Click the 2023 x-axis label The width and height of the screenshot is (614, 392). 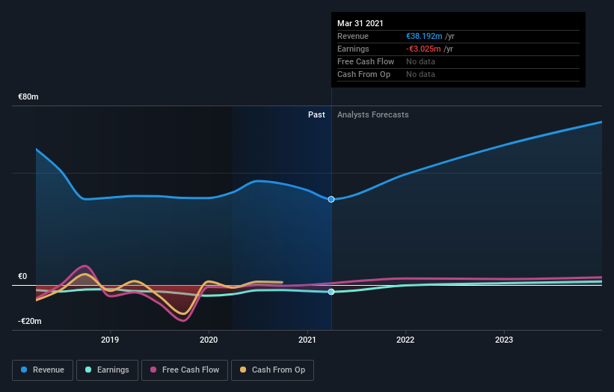pos(504,340)
